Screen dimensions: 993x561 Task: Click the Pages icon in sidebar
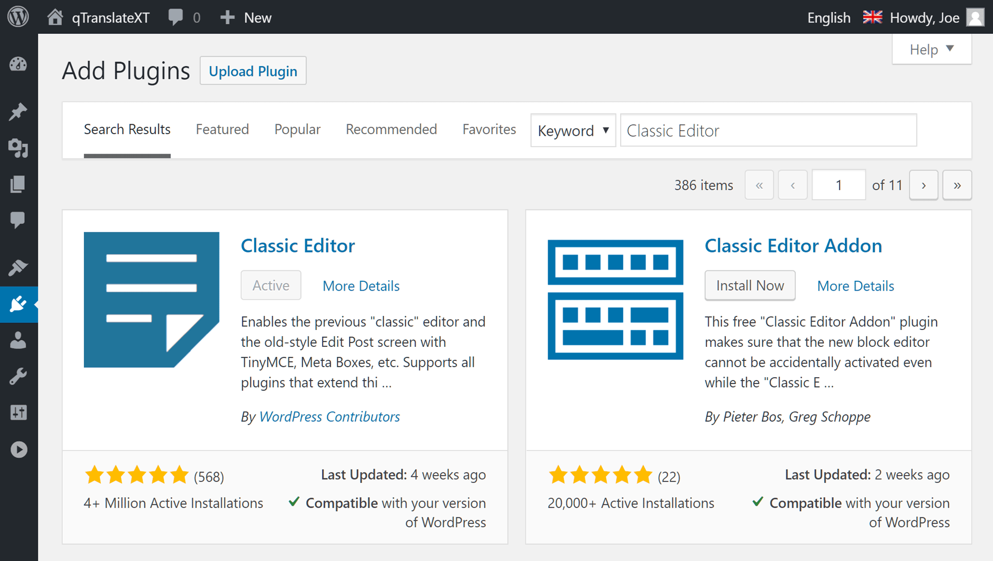(x=18, y=185)
